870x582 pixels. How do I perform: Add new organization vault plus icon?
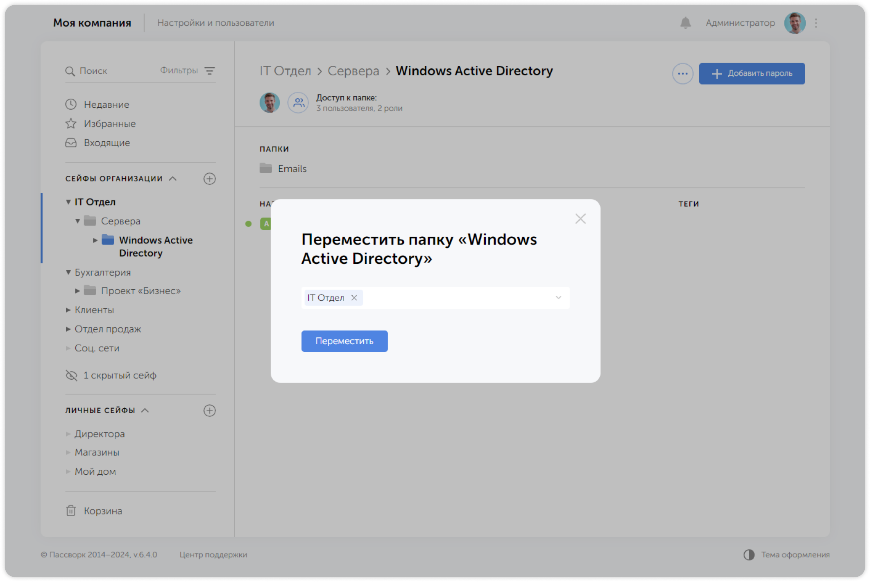tap(210, 179)
